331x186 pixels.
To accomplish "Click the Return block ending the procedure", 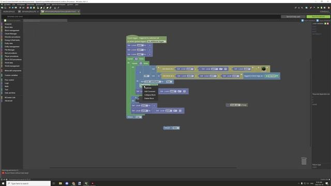I will 134,117.
